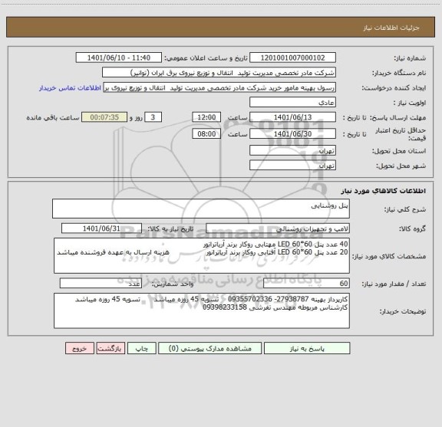Click the ساعت باقی مانده label

click(53, 117)
